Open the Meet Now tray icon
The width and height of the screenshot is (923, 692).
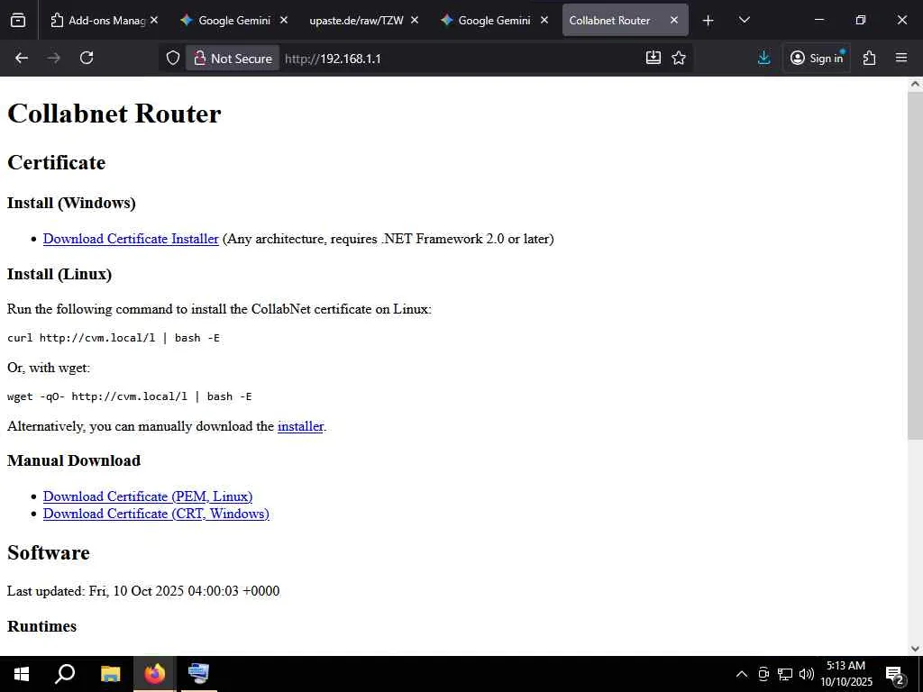763,674
